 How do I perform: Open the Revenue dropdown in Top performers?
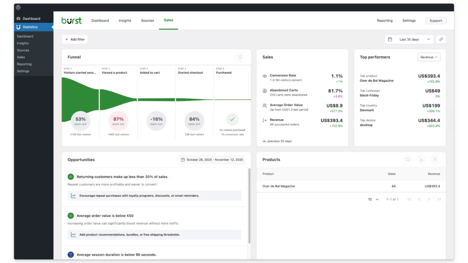tap(428, 57)
